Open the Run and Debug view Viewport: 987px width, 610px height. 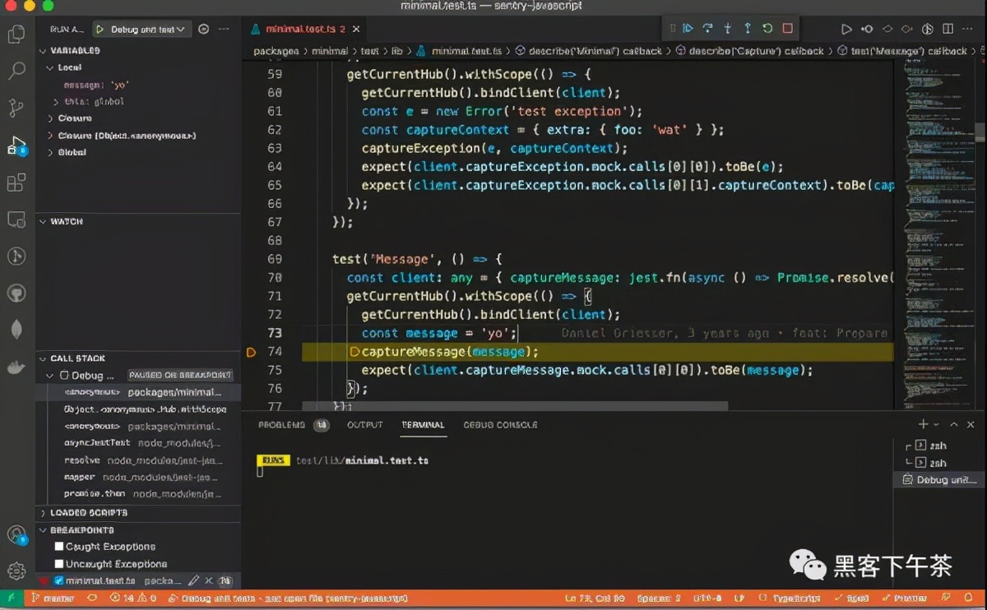point(16,146)
